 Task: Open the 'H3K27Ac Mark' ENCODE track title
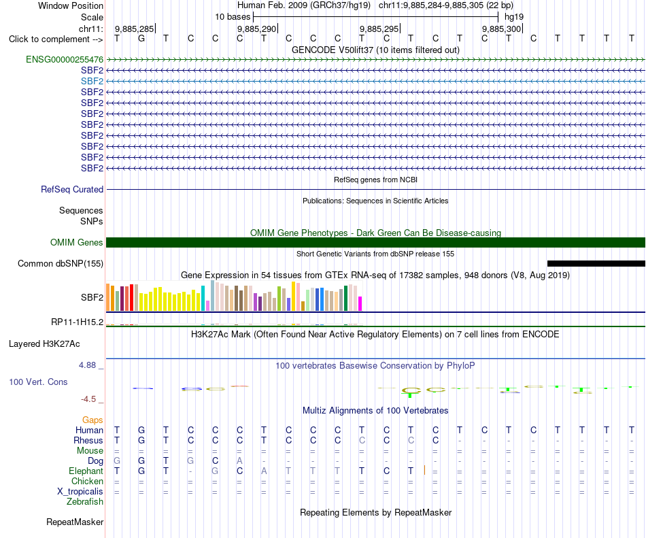point(375,334)
